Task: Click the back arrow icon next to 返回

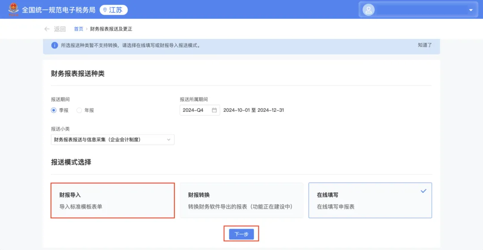Action: [47, 29]
